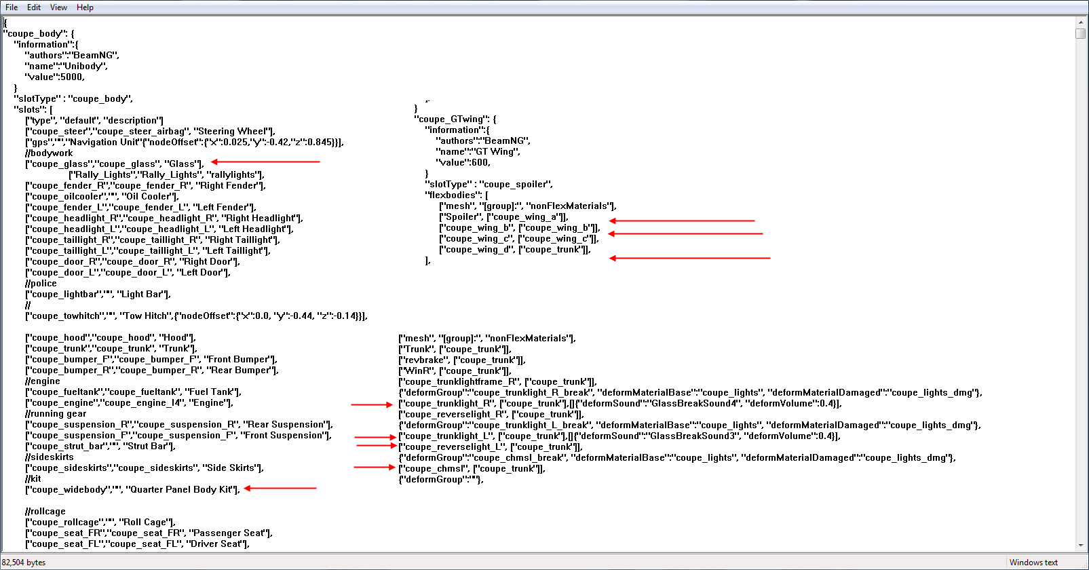Click the Left Fender slot line
This screenshot has height=570, width=1089.
tap(140, 207)
